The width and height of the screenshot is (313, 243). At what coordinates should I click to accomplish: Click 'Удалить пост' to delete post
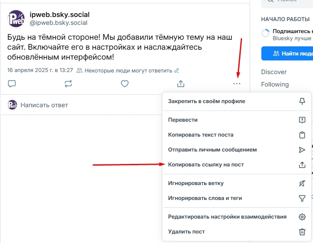[x=186, y=232]
